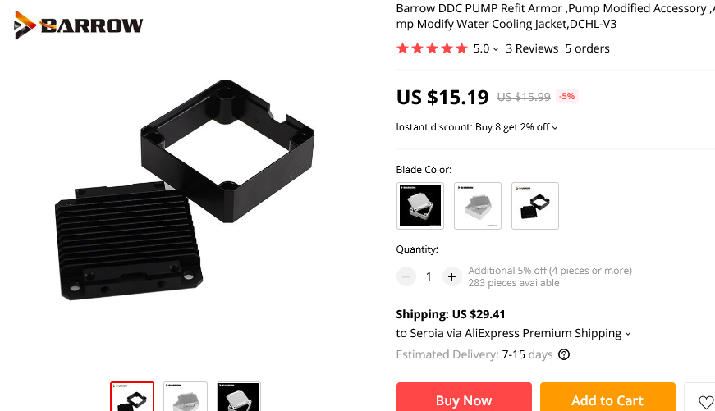The height and width of the screenshot is (411, 715).
Task: Choose the silver Blade Color option
Action: click(478, 206)
